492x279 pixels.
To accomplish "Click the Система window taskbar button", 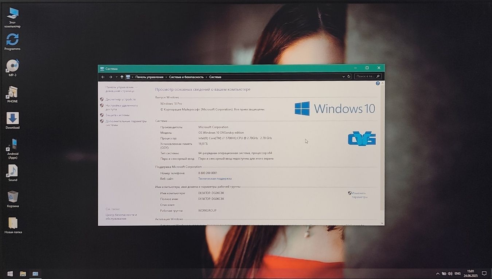I will click(x=35, y=274).
